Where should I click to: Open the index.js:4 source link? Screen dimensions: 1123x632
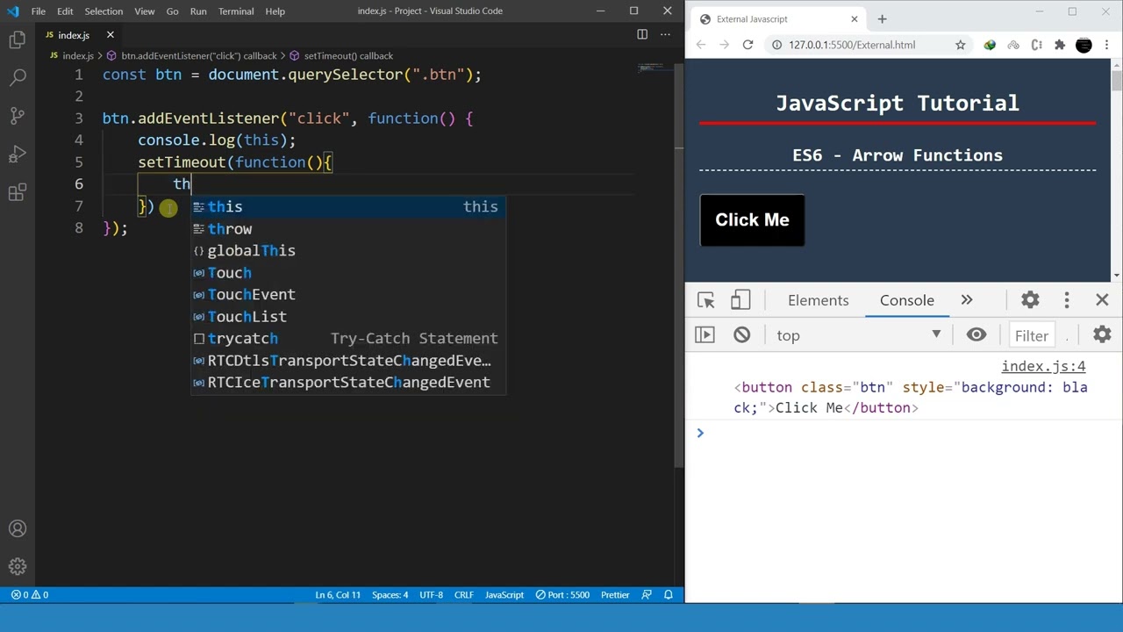pos(1043,366)
